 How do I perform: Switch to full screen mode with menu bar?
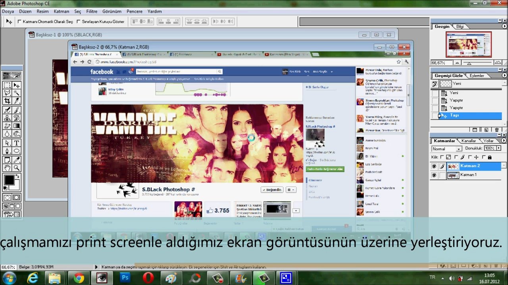click(12, 206)
